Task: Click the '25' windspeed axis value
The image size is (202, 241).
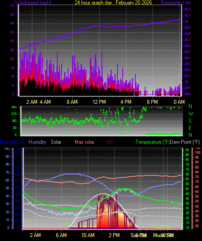Action: coord(12,50)
